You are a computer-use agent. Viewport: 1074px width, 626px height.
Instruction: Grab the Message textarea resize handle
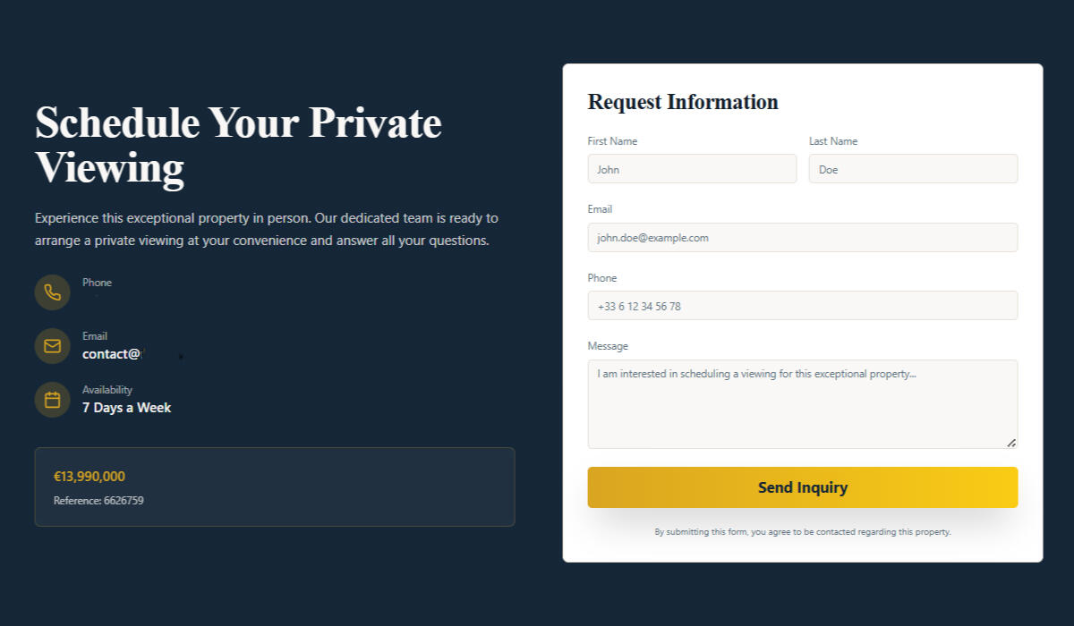[1011, 442]
